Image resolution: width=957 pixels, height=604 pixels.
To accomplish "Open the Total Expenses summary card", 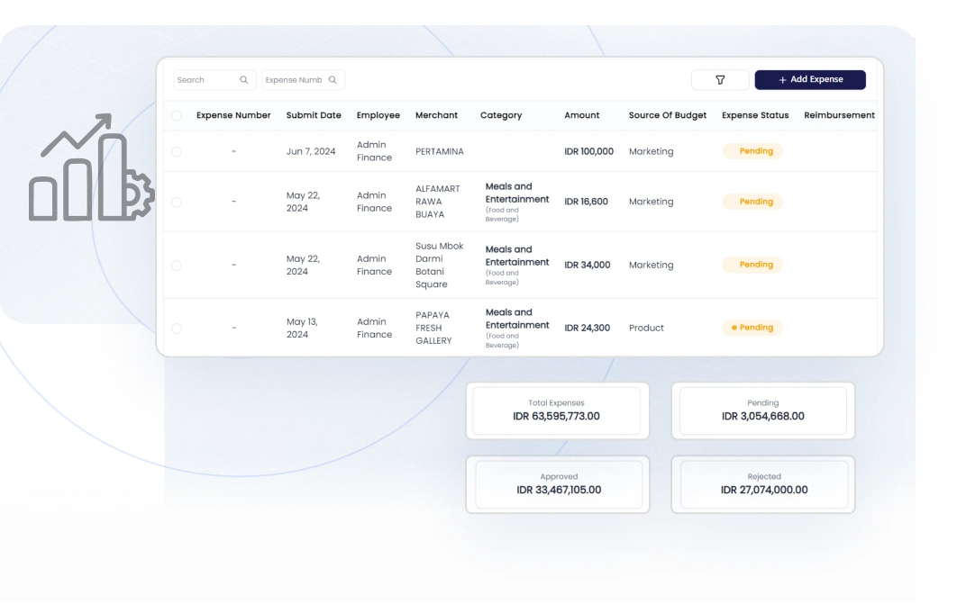I will [x=556, y=410].
